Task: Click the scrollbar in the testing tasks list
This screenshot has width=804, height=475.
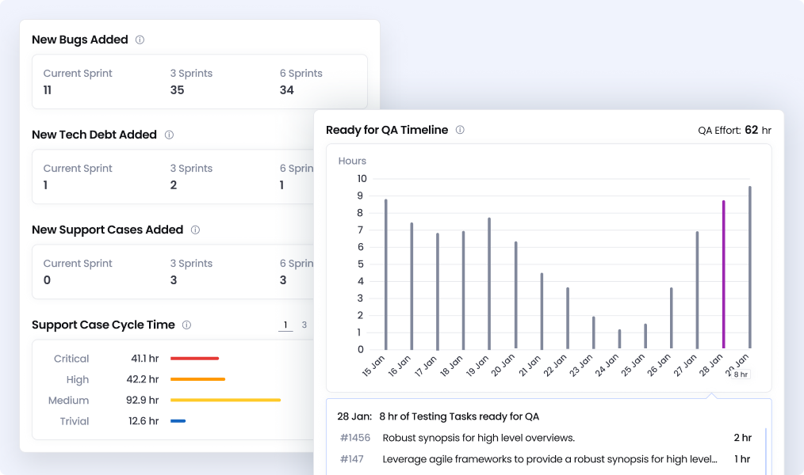Action: (x=766, y=450)
